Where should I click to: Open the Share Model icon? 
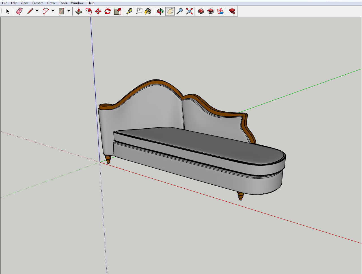tap(211, 11)
